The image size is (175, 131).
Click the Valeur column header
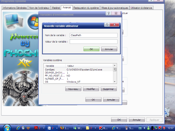(89, 66)
